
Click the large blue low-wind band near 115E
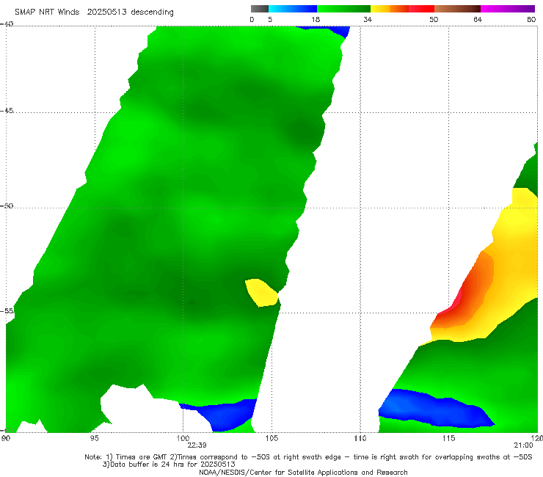(x=434, y=409)
